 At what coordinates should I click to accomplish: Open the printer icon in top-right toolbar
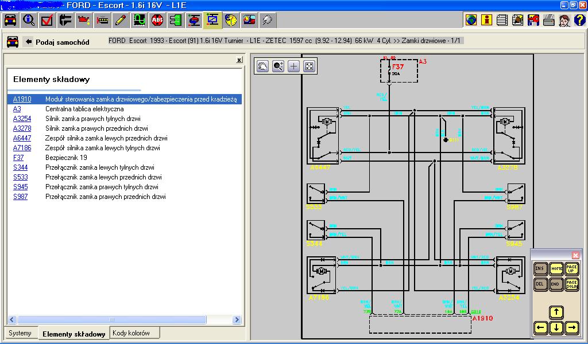(x=548, y=20)
